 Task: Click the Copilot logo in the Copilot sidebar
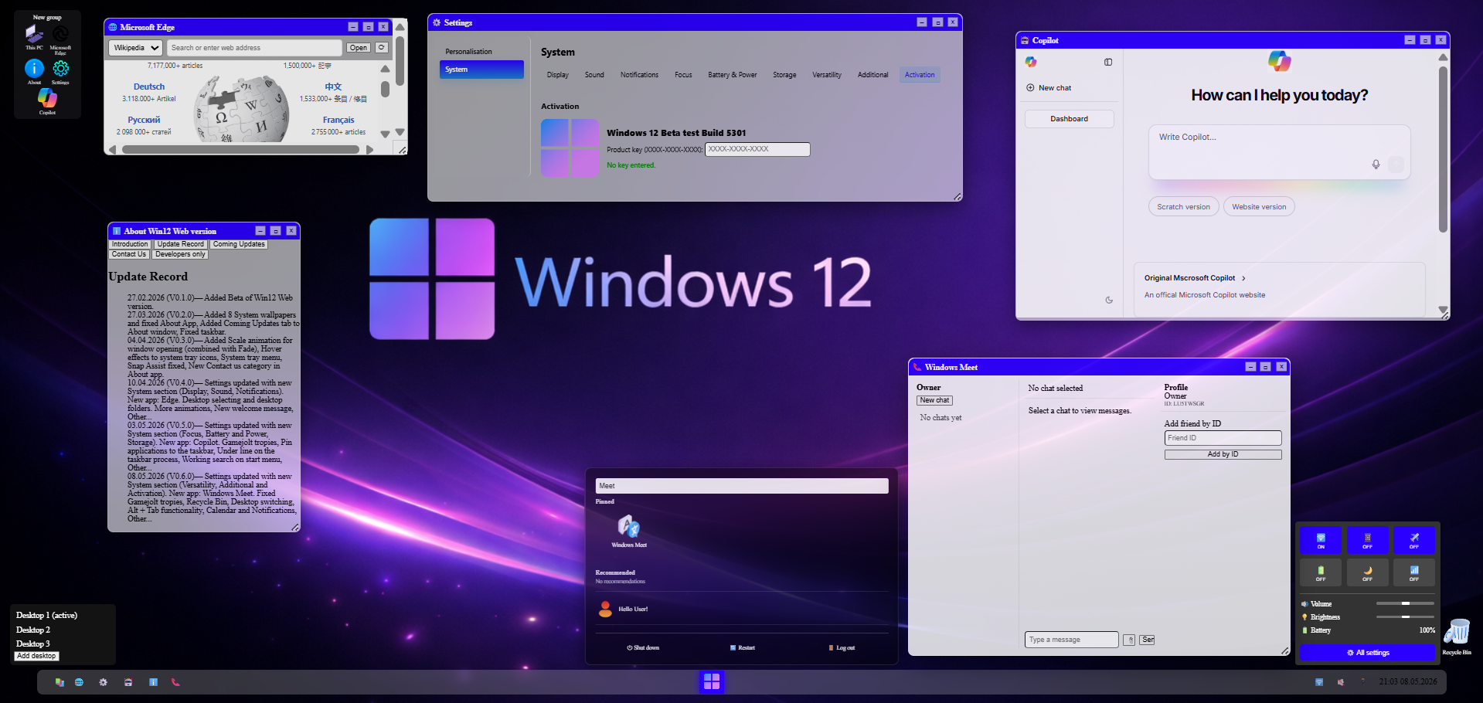point(1031,62)
